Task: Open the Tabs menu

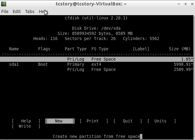Action: pyautogui.click(x=30, y=12)
